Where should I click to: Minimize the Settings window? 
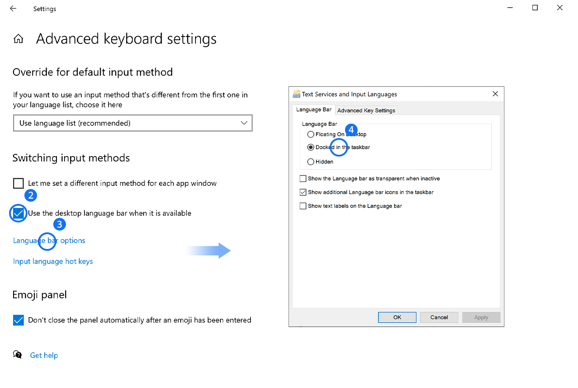pos(510,8)
